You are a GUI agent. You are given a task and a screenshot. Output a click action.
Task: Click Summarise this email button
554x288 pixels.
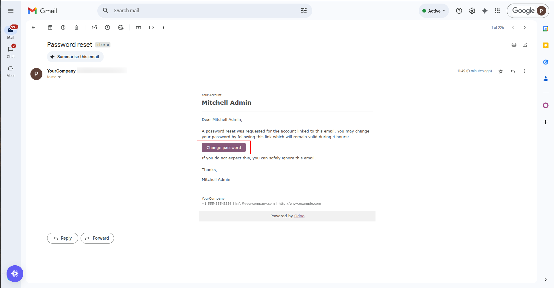coord(75,57)
